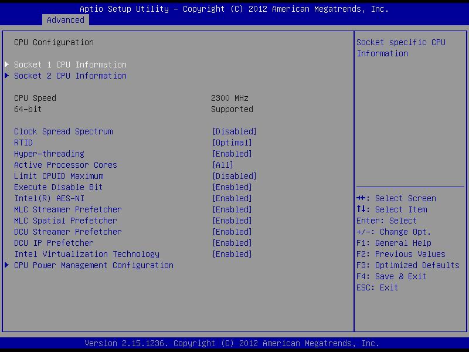Select the Hyper-threading setting label
The width and height of the screenshot is (469, 352).
(x=49, y=154)
